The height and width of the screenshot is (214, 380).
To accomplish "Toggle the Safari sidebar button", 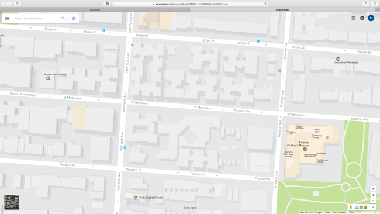I will pyautogui.click(x=18, y=4).
